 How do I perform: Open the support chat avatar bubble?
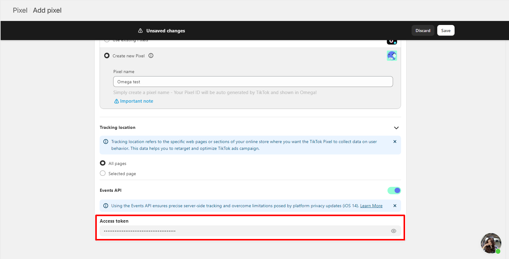(x=491, y=243)
